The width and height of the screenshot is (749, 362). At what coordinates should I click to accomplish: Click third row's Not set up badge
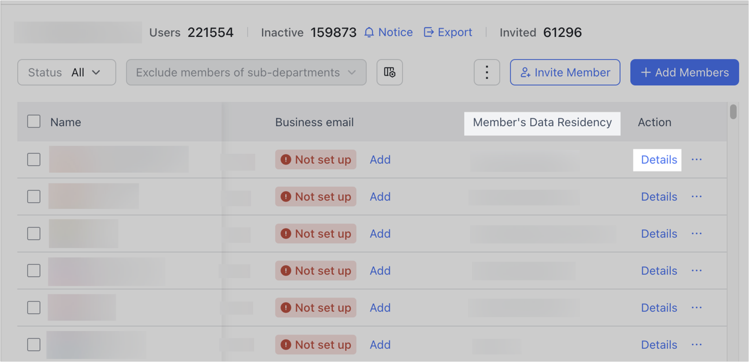[x=316, y=234]
